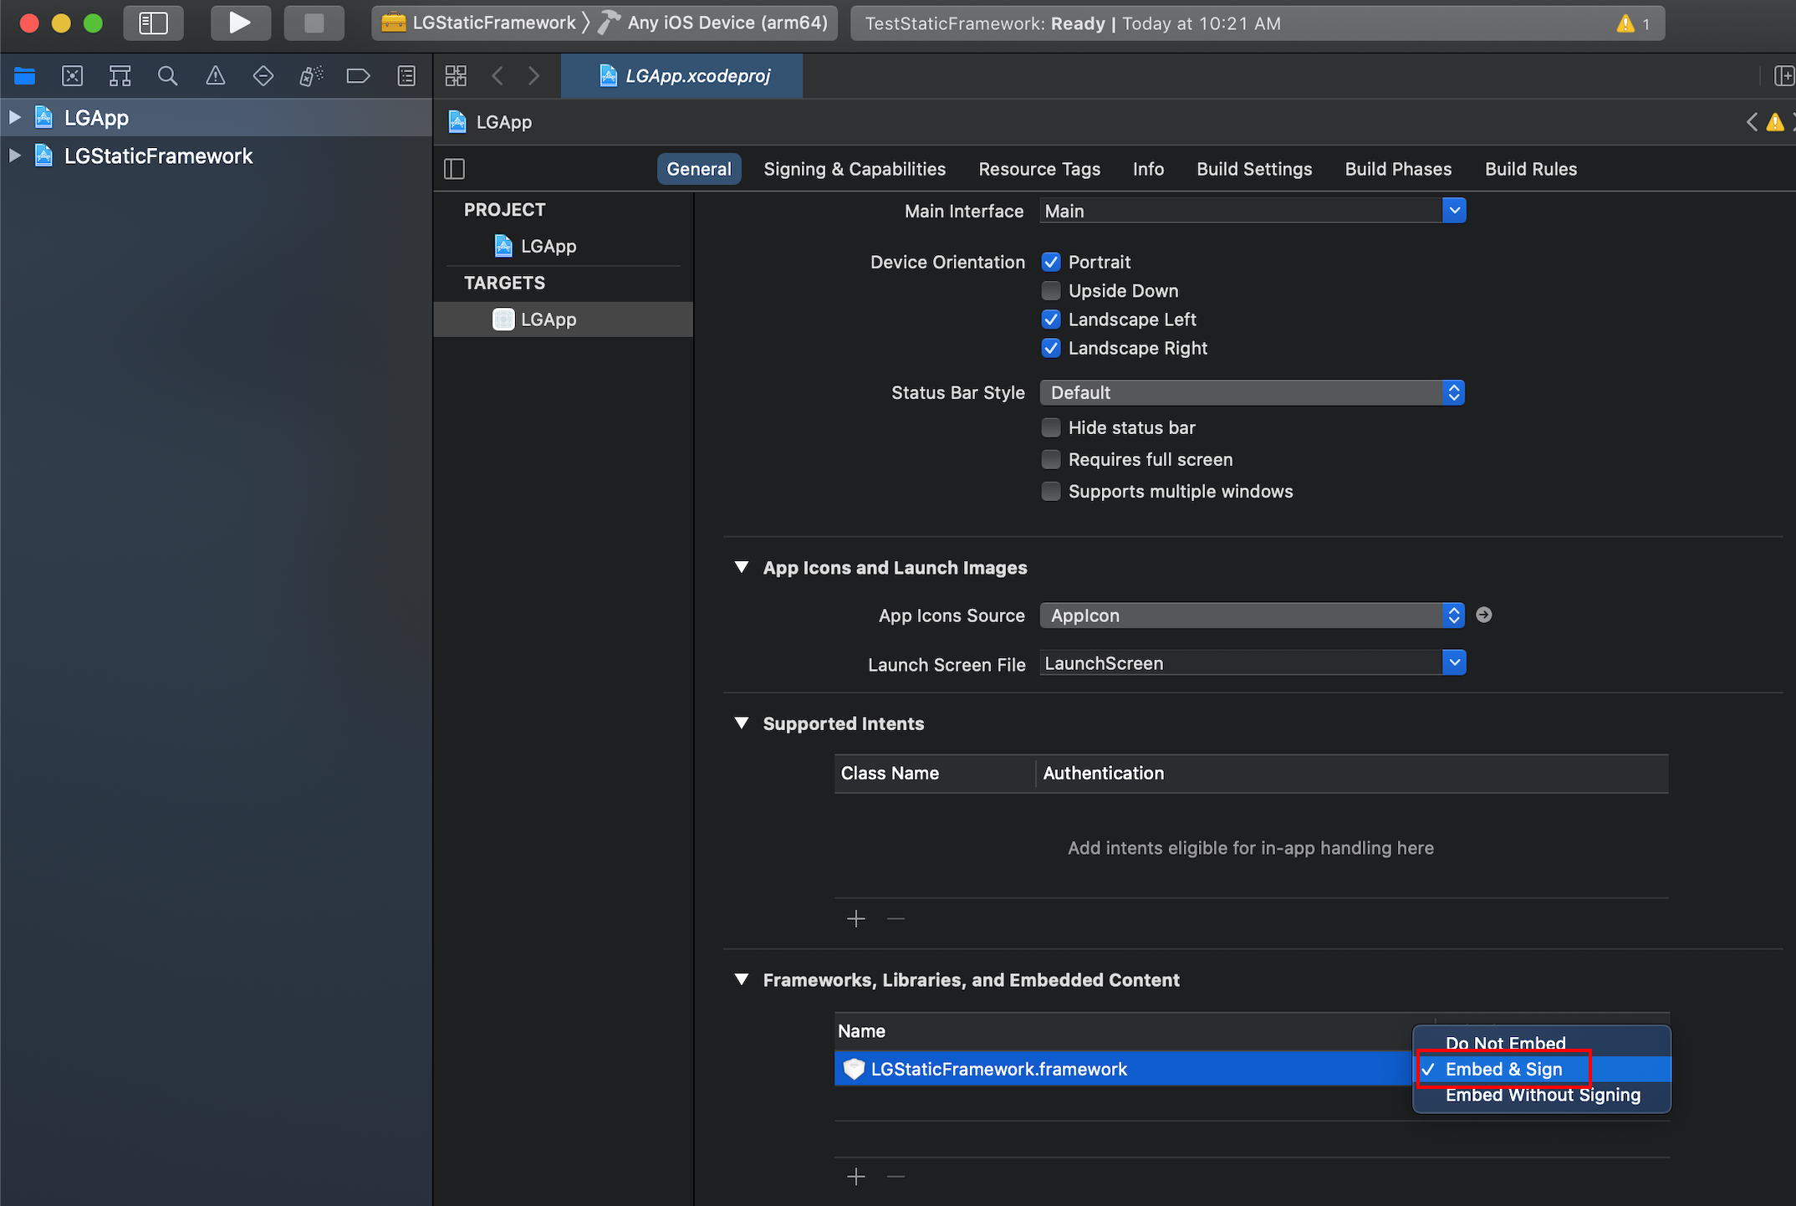Toggle the navigator sidebar button
Screen dimensions: 1796x1206
[x=153, y=23]
